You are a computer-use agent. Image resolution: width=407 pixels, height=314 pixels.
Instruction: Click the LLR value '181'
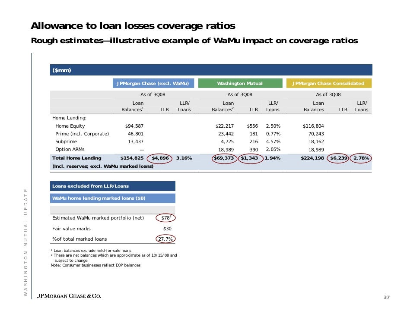[x=254, y=134]
